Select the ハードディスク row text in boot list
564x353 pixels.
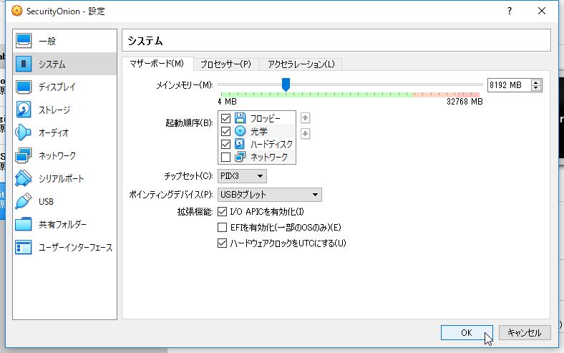pyautogui.click(x=271, y=145)
